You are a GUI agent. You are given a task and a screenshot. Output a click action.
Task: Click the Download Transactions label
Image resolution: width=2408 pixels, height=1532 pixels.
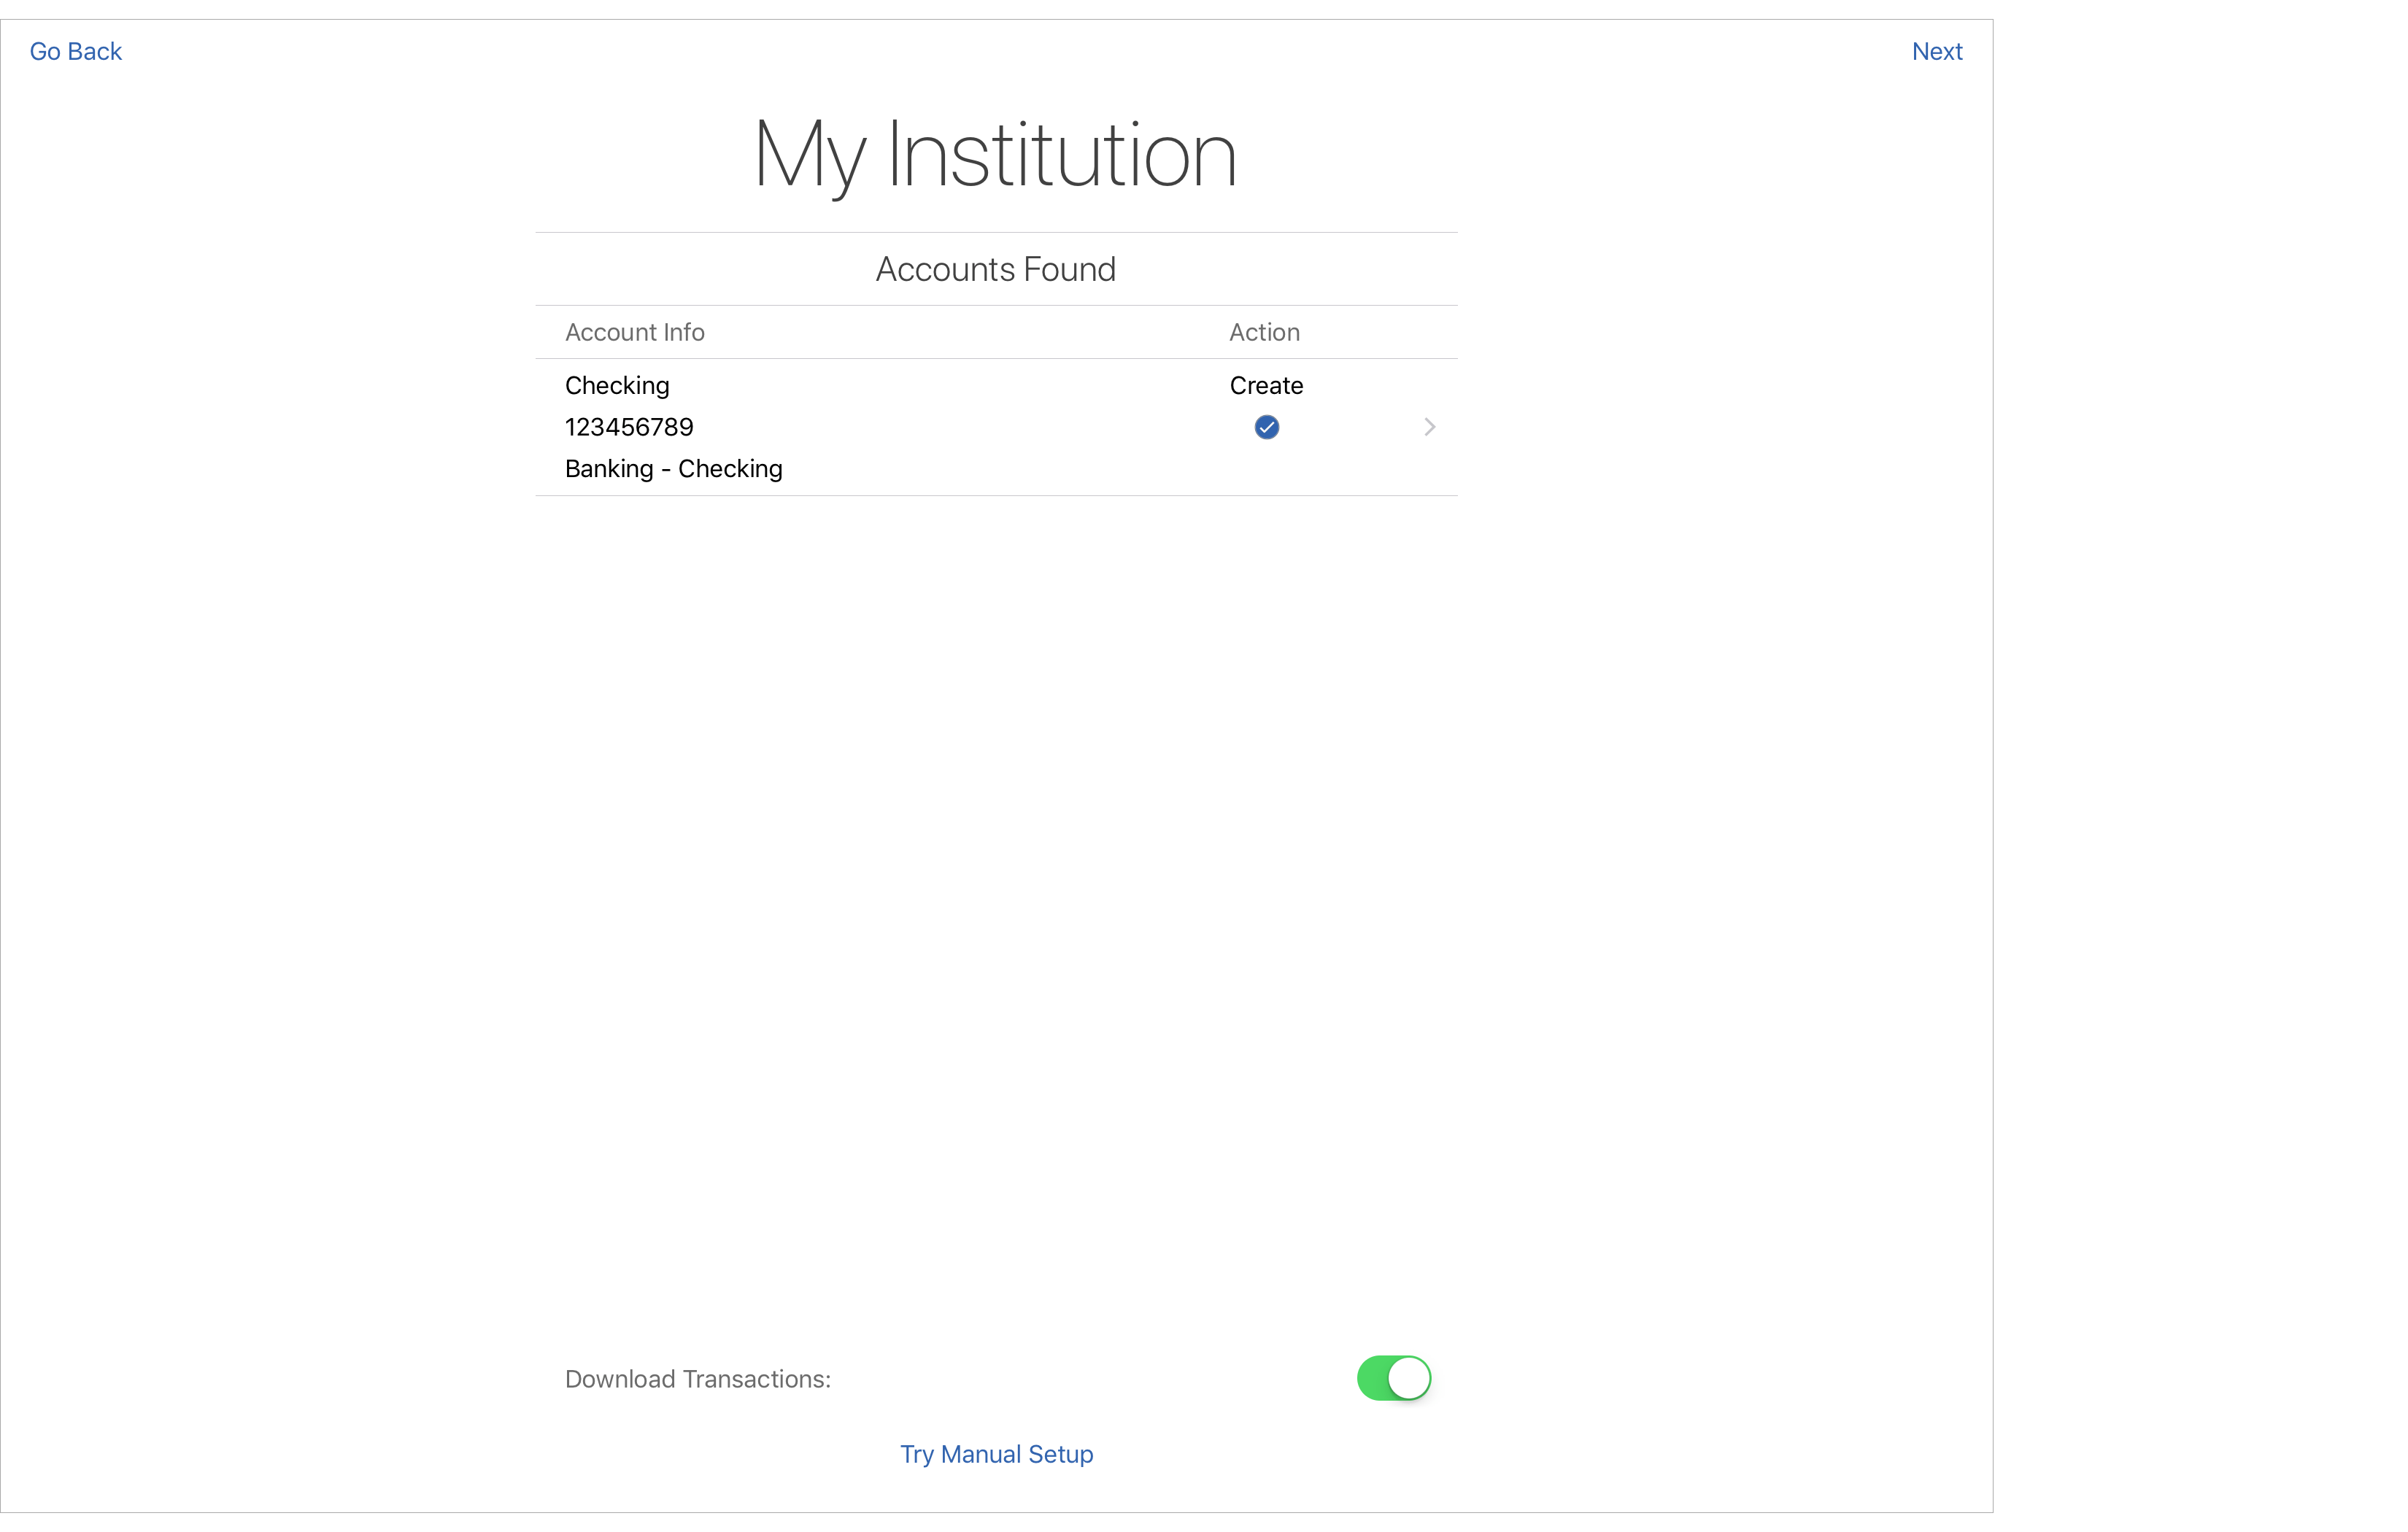(697, 1378)
